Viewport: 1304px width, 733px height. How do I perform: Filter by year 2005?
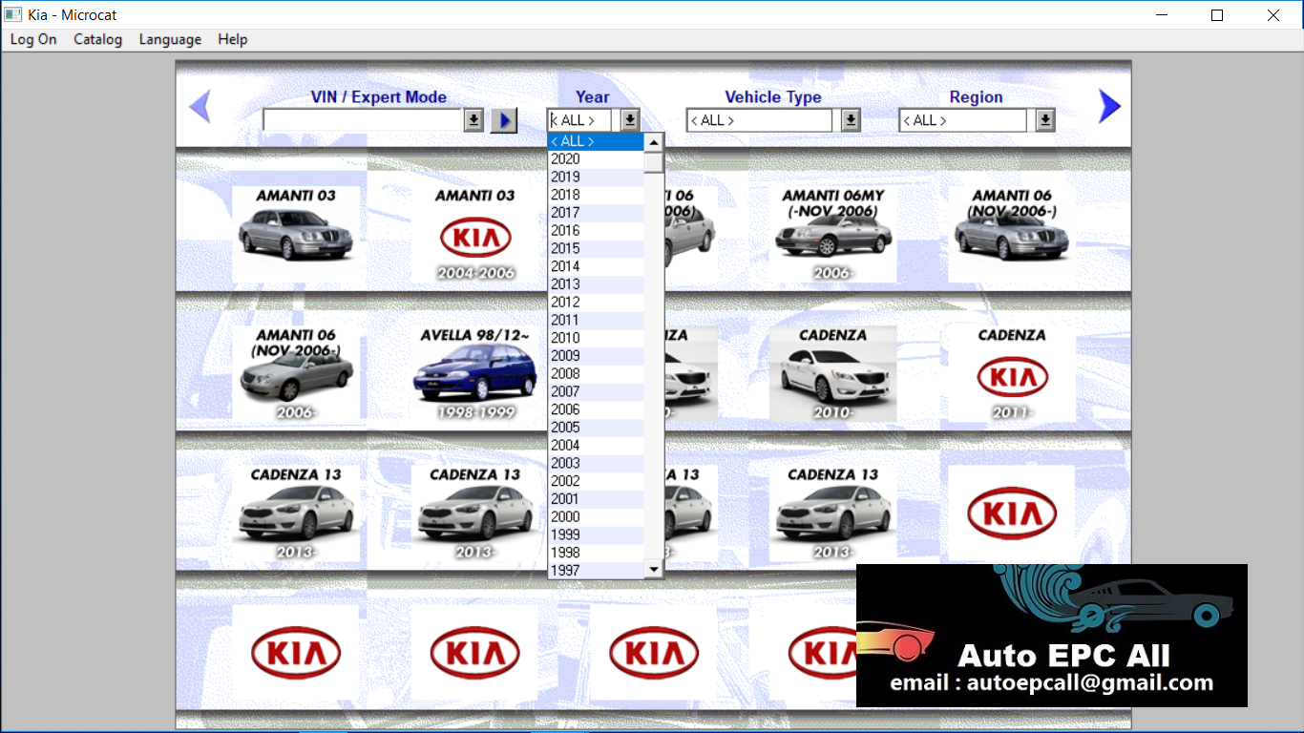click(x=596, y=428)
